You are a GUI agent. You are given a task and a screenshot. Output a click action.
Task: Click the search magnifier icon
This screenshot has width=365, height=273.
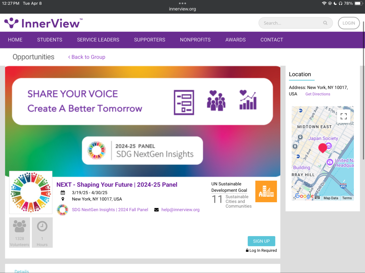(x=325, y=23)
